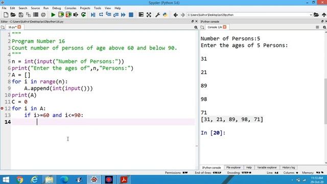The width and height of the screenshot is (327, 184).
Task: Step out to return in debugger
Action: click(x=116, y=15)
